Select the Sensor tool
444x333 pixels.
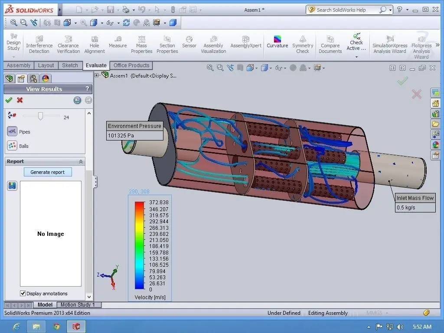(189, 42)
